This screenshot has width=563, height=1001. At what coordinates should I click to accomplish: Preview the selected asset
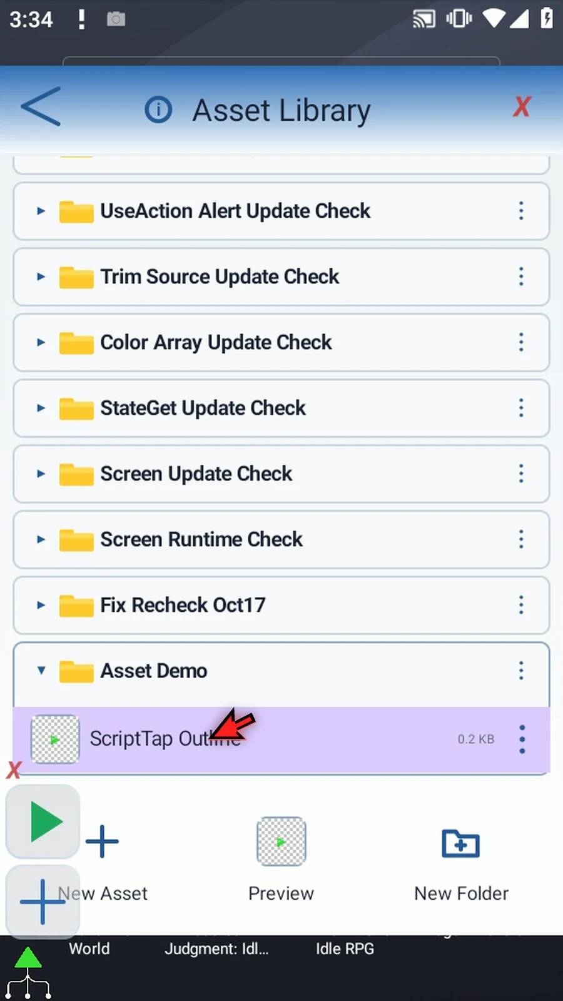(x=281, y=860)
